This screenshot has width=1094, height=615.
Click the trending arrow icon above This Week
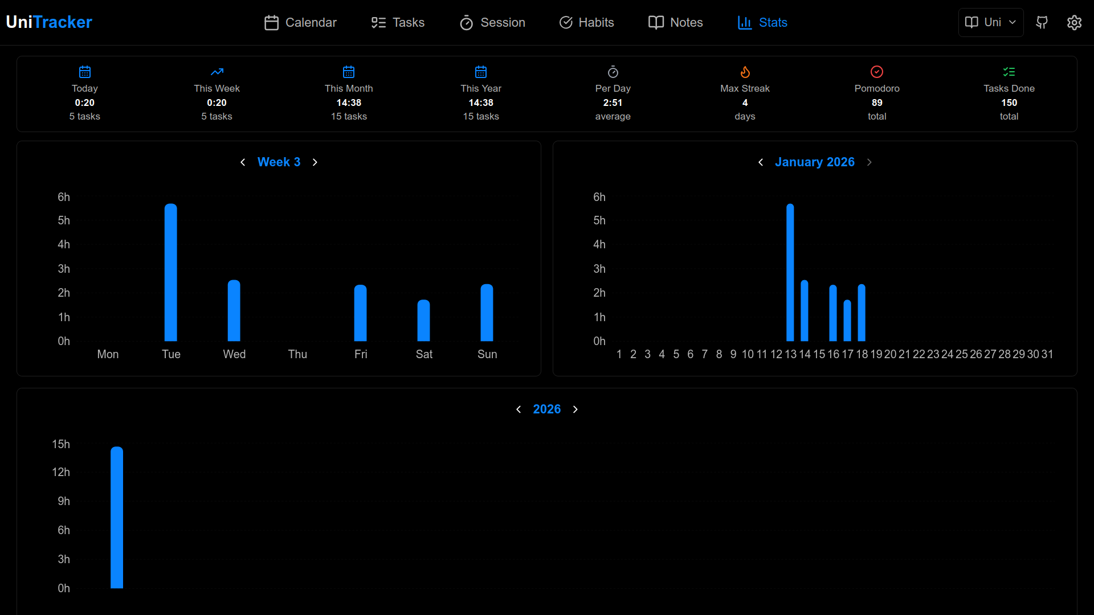[217, 72]
